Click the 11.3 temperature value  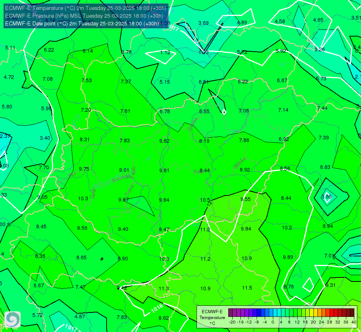pos(164,289)
